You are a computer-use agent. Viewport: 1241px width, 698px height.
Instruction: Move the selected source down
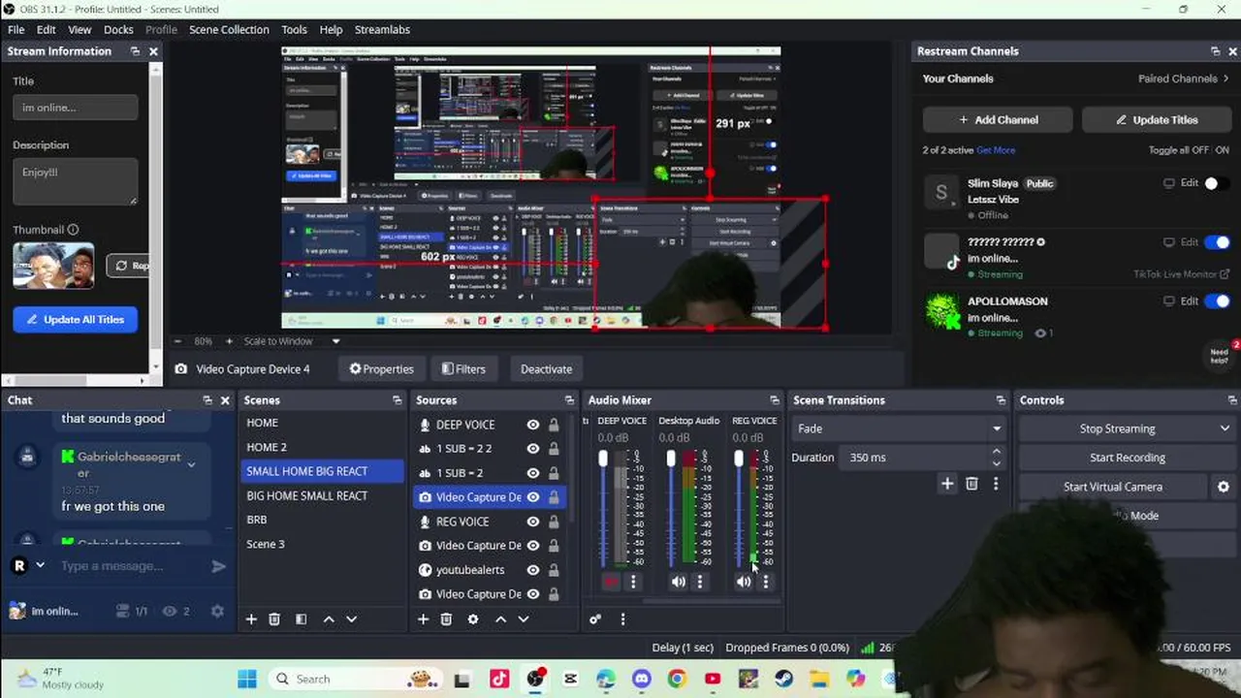[x=524, y=619]
